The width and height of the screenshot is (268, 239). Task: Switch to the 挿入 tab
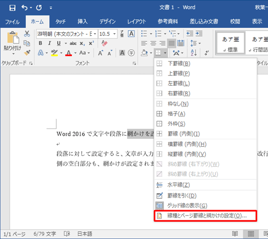click(83, 21)
